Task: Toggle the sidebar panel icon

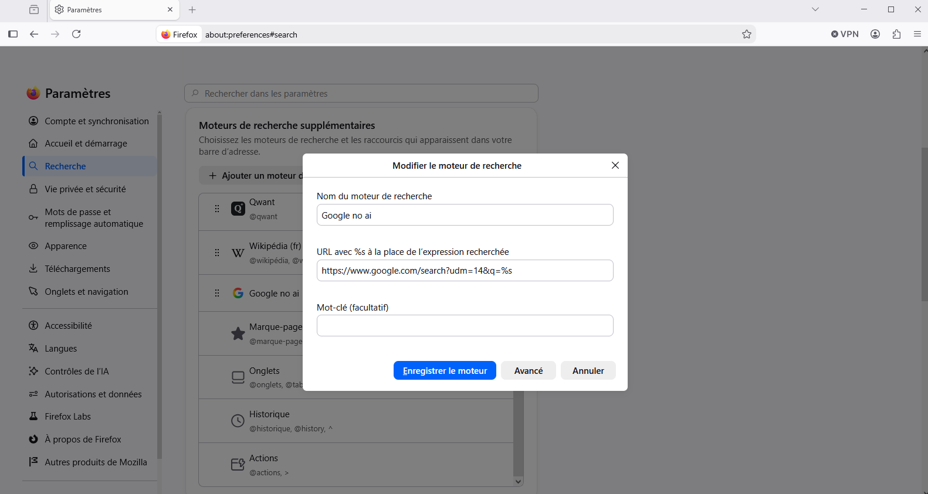Action: [x=13, y=35]
